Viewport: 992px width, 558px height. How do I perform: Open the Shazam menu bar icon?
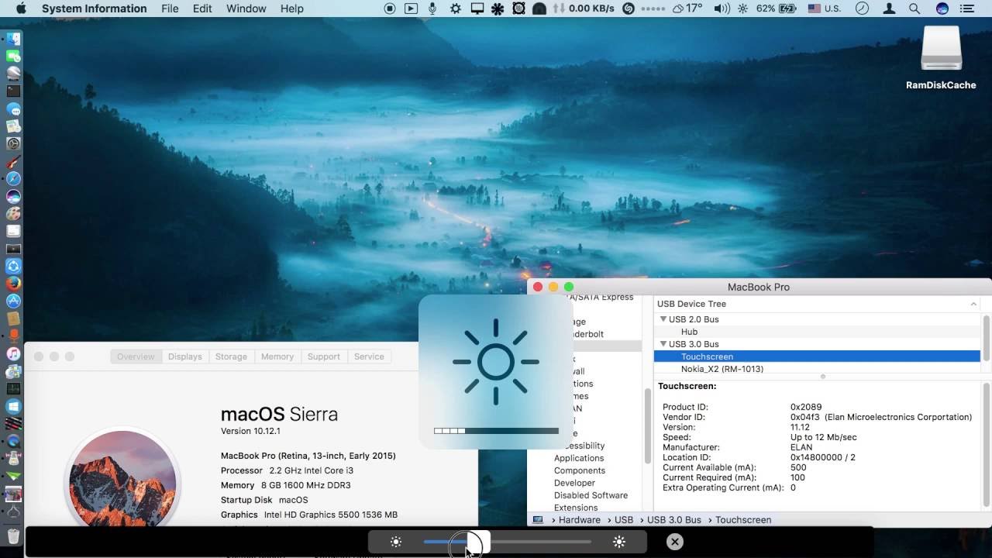pos(629,9)
